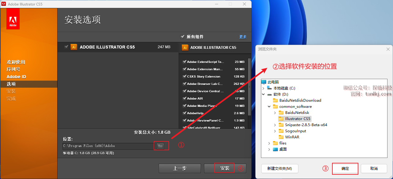Click the 桌面 desktop icon

[x=275, y=149]
